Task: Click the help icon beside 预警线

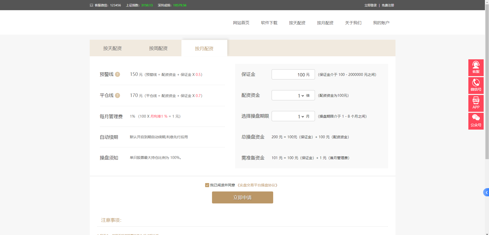Action: tap(117, 74)
